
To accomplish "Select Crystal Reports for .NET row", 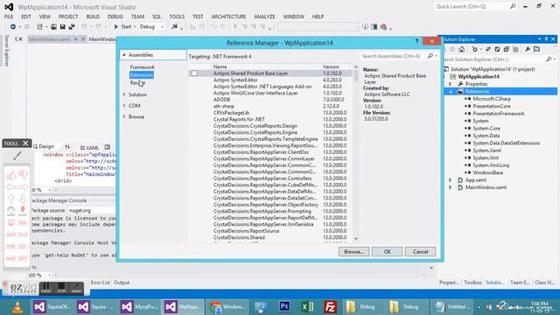I will tap(270, 119).
